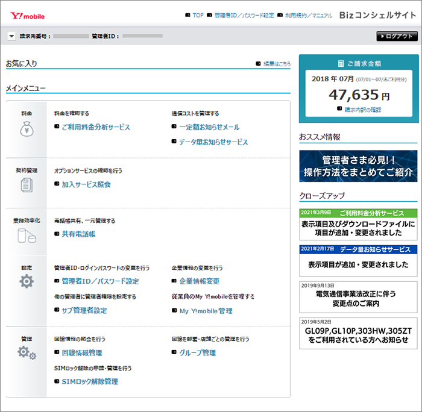Click 請求内訳の確認 link in billing box
This screenshot has width=422, height=412.
(362, 110)
